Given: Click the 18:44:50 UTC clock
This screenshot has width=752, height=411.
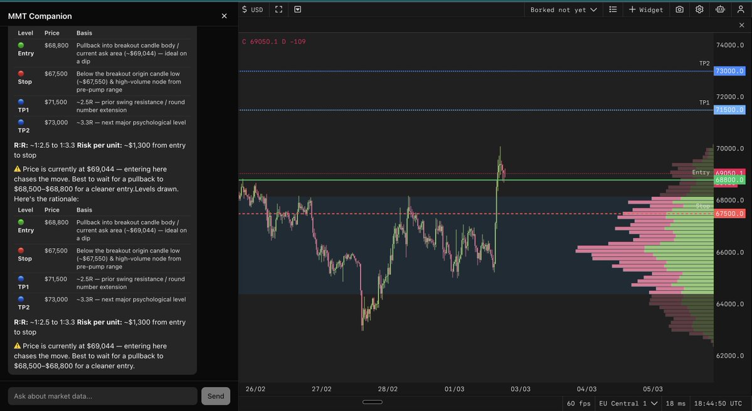Looking at the screenshot, I should pyautogui.click(x=718, y=403).
